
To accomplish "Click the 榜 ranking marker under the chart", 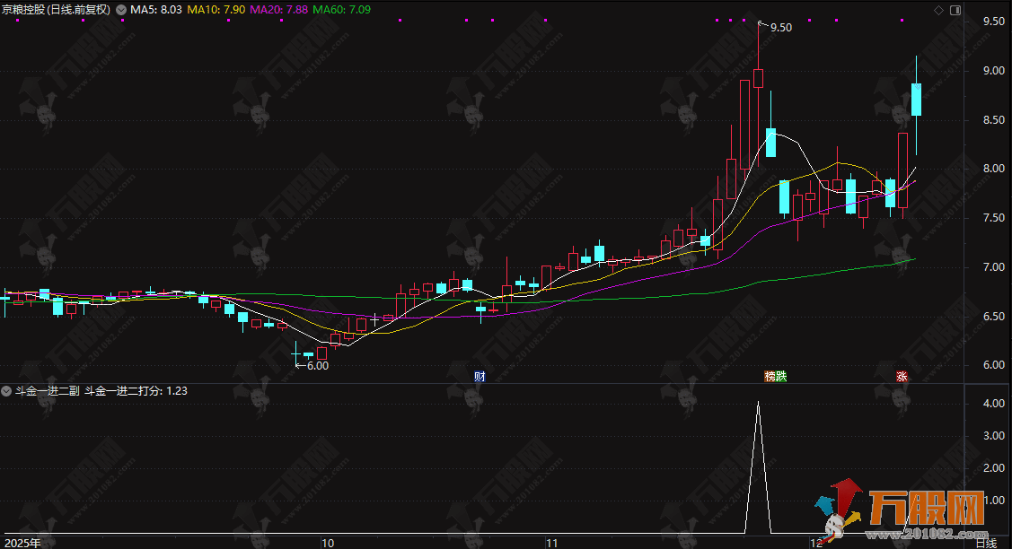I will (770, 377).
